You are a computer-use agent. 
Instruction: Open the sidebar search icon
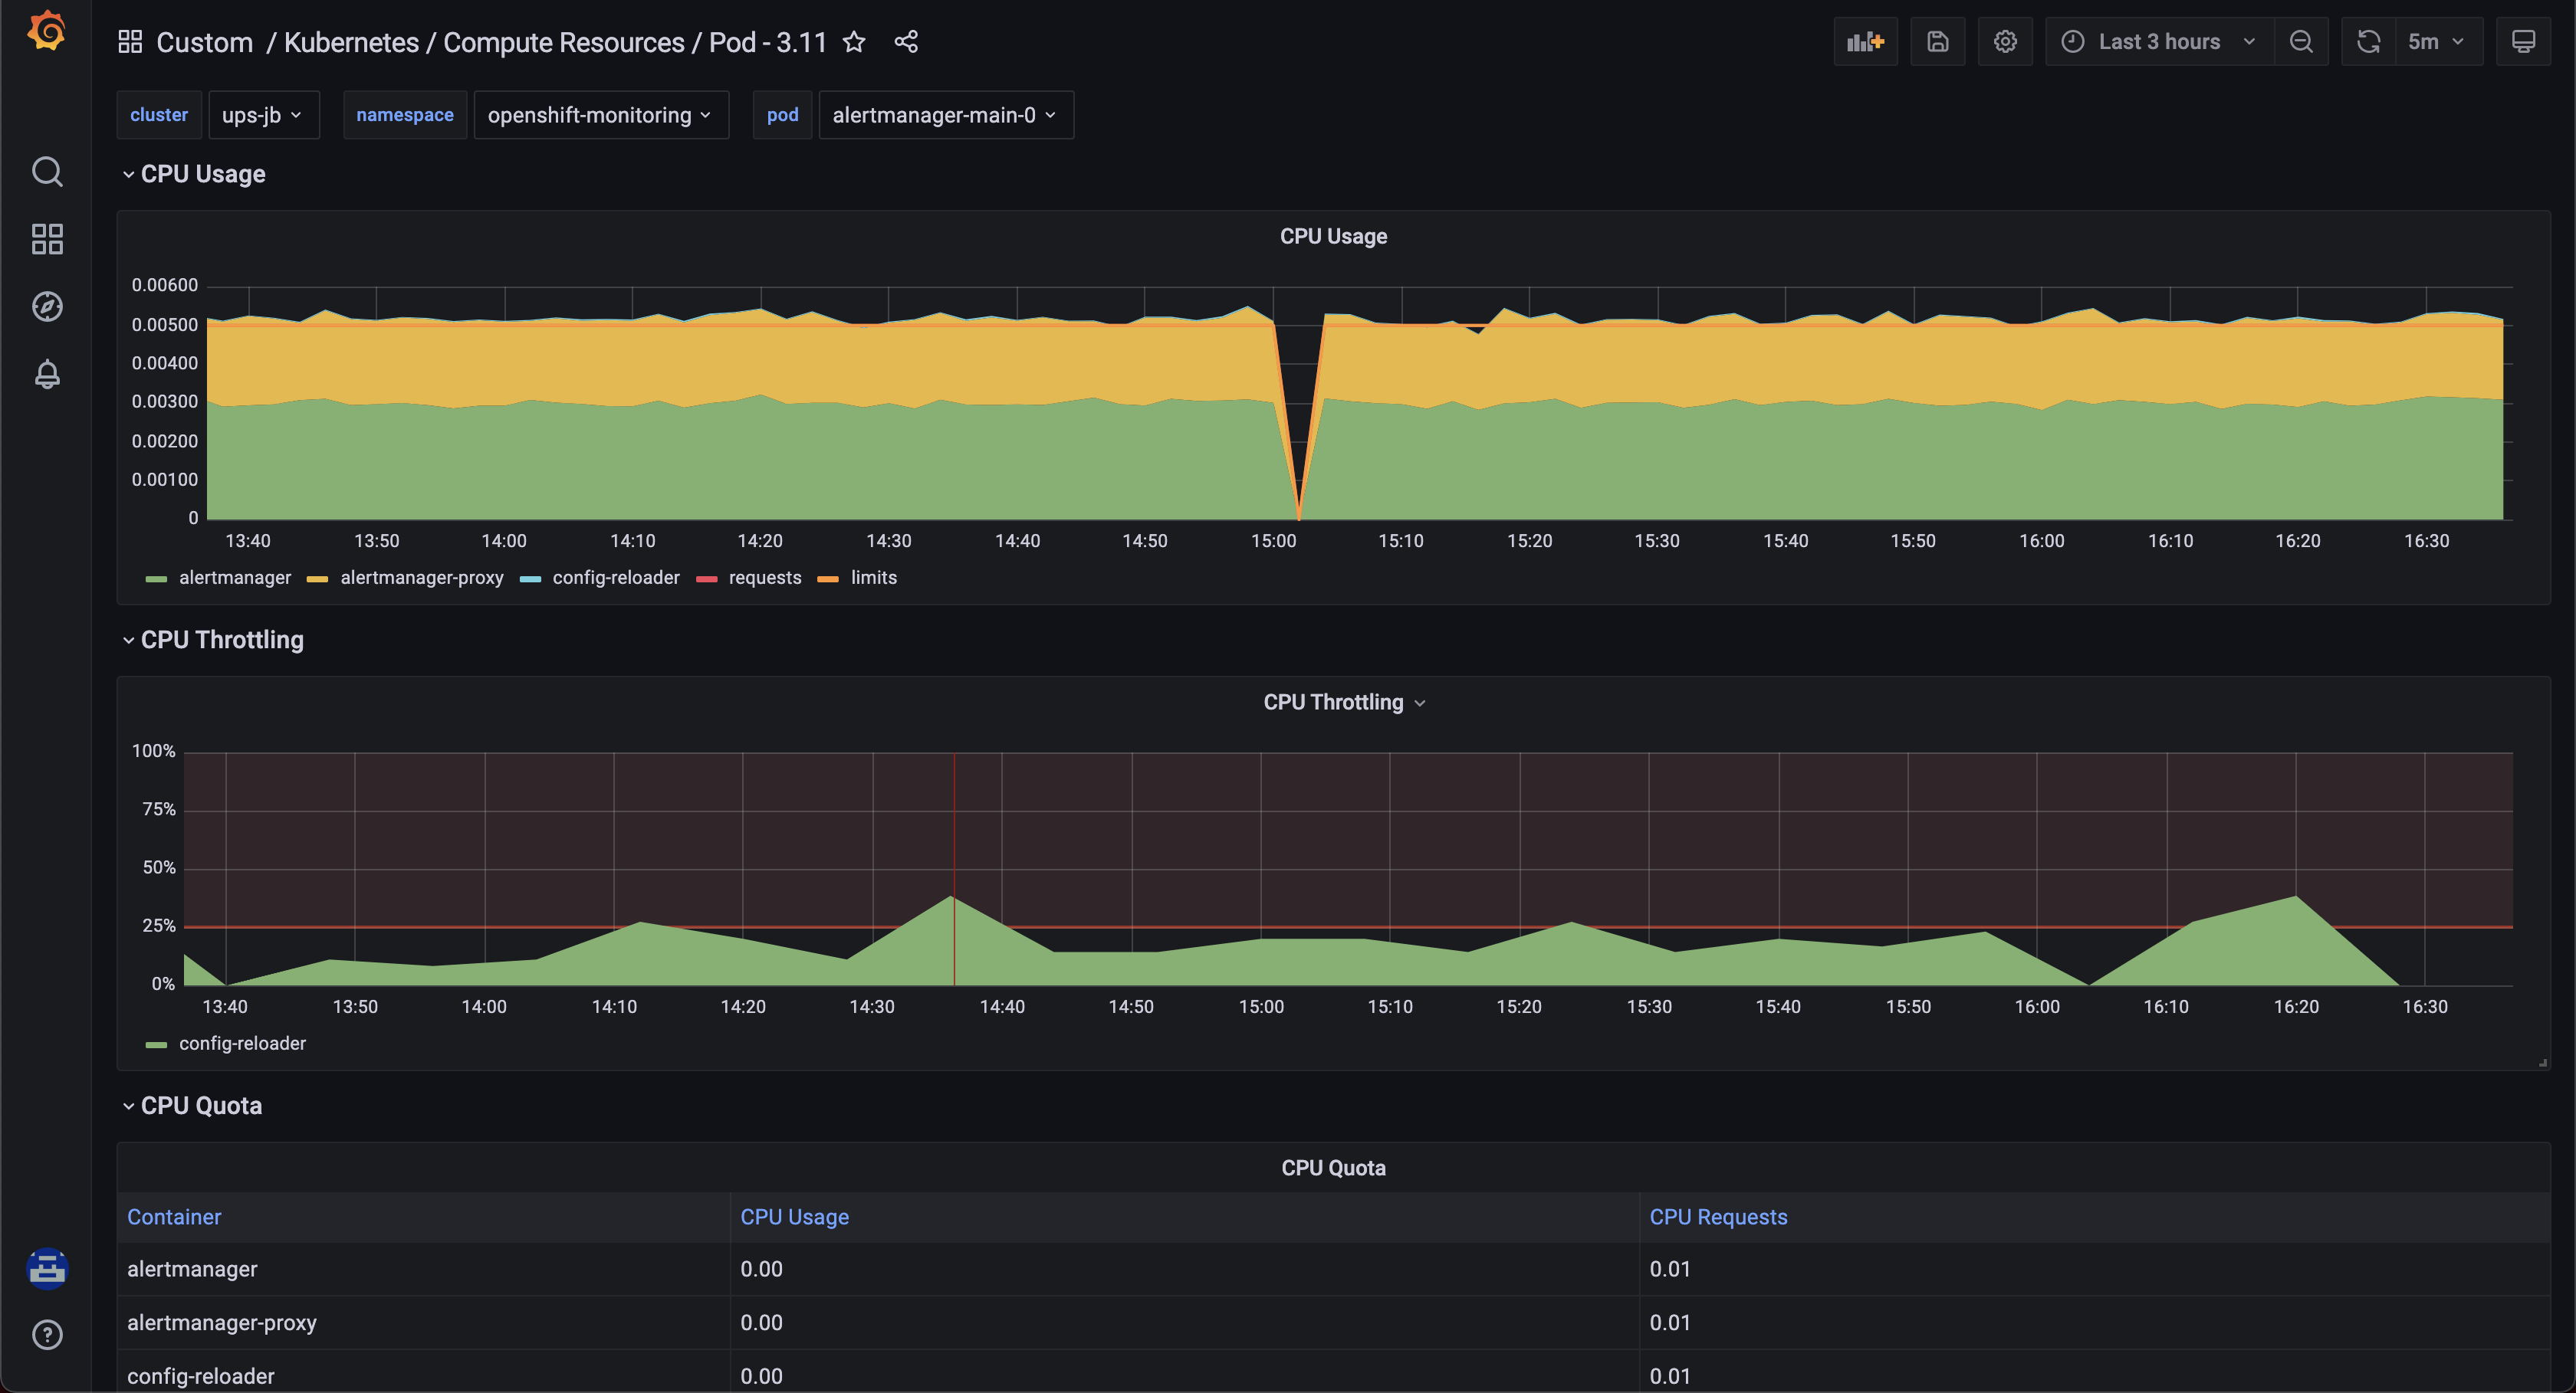click(47, 172)
